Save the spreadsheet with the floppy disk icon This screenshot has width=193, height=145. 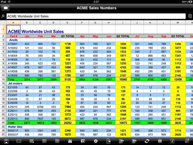tap(6, 141)
